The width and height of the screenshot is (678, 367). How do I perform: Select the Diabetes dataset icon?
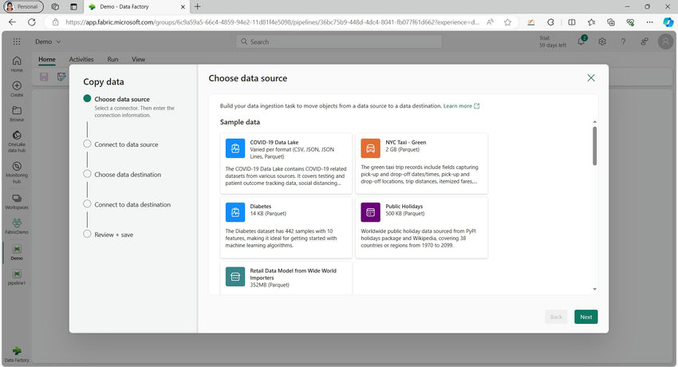(235, 212)
